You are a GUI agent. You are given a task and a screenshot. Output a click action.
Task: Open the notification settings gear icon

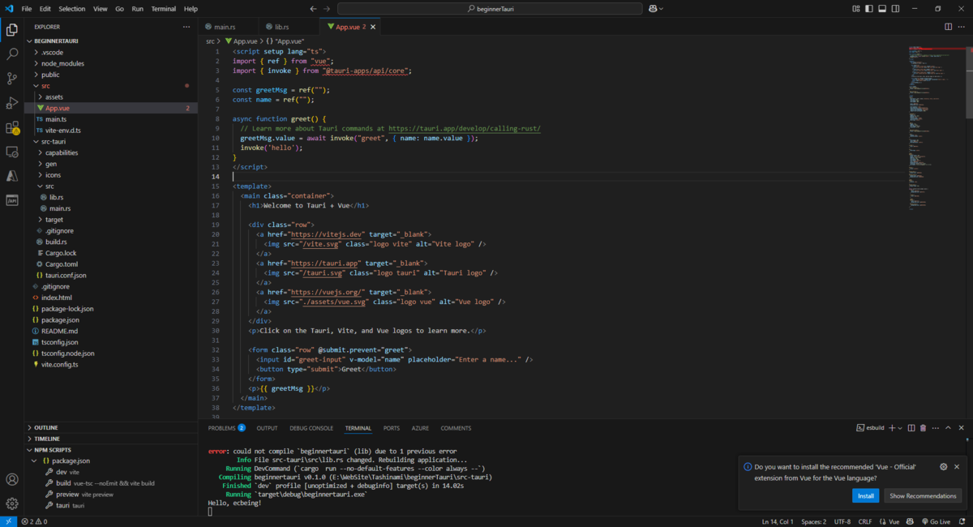pos(943,467)
